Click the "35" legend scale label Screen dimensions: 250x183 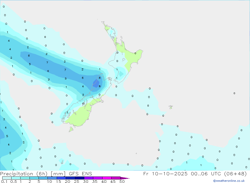pos(95,182)
